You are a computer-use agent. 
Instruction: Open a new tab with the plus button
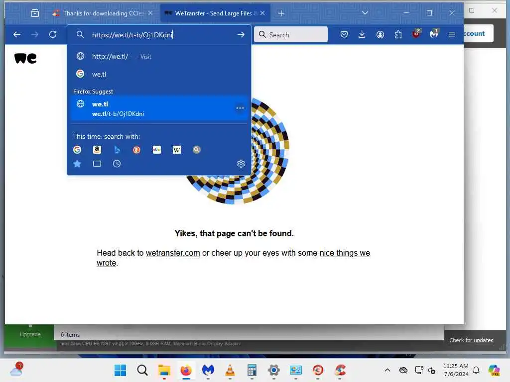(281, 13)
